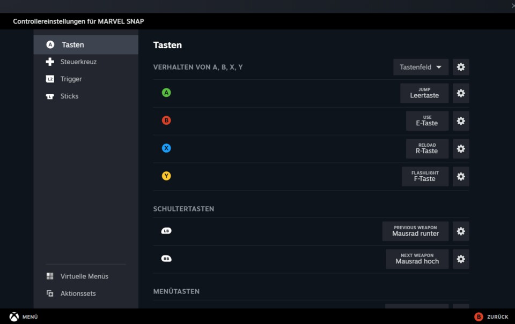Click gear beside Tastenfeld dropdown
The height and width of the screenshot is (324, 515).
coord(461,67)
